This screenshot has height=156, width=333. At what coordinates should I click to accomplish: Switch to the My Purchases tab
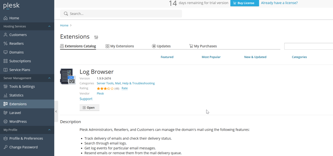click(x=203, y=46)
